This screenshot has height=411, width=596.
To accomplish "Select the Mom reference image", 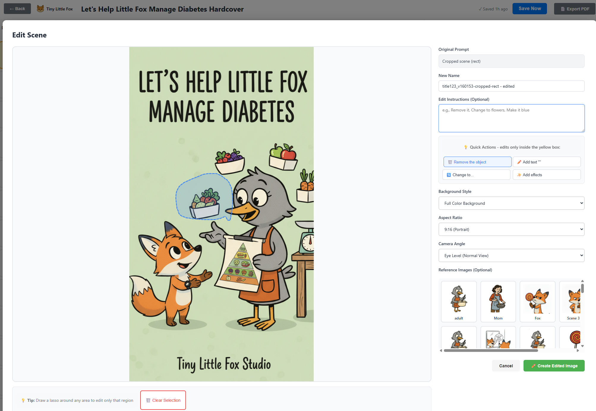I will 498,301.
